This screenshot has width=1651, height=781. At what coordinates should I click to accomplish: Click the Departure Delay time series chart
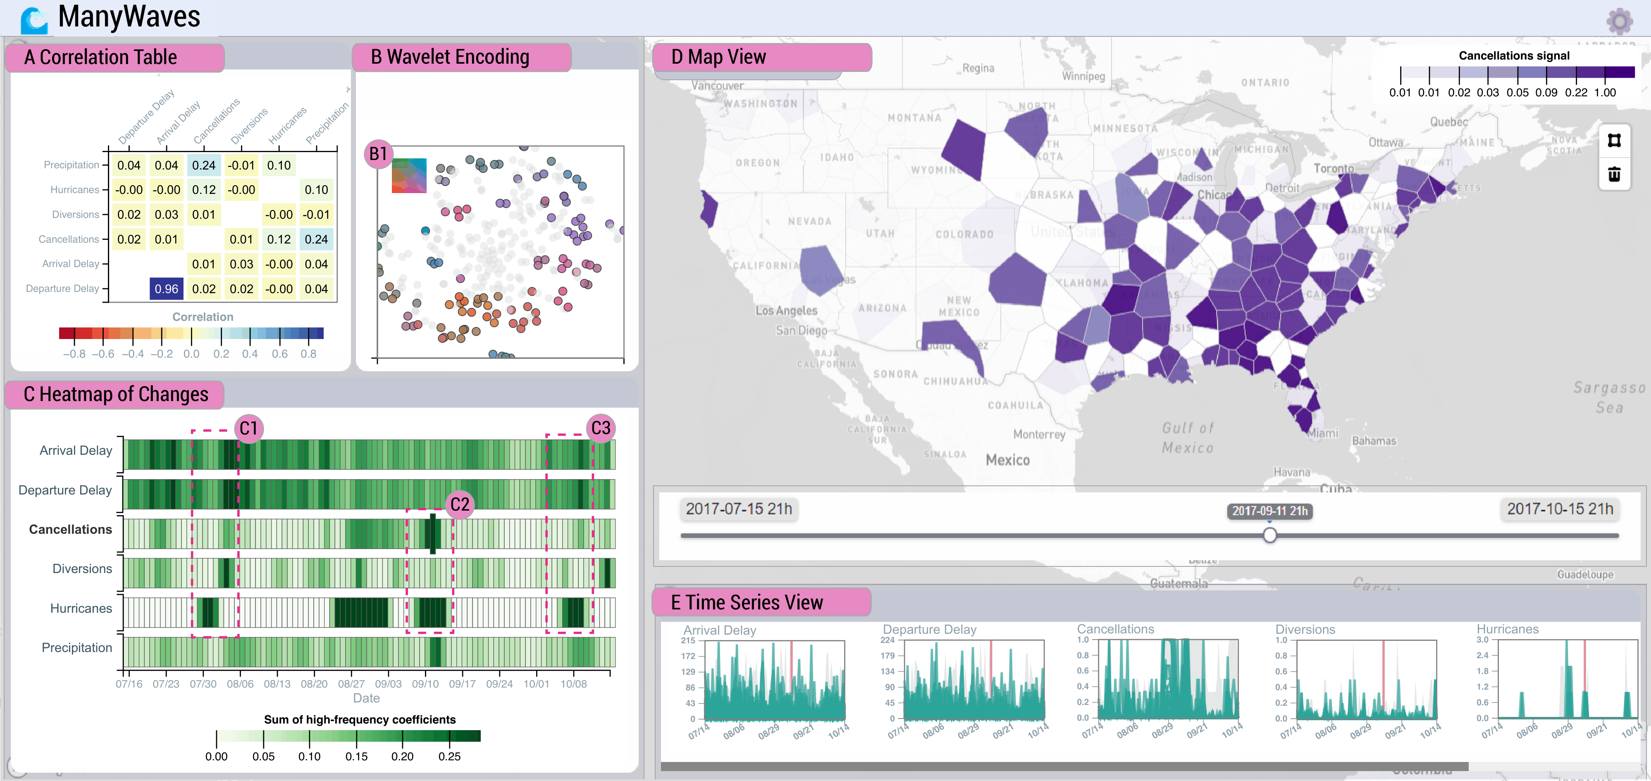tap(973, 679)
